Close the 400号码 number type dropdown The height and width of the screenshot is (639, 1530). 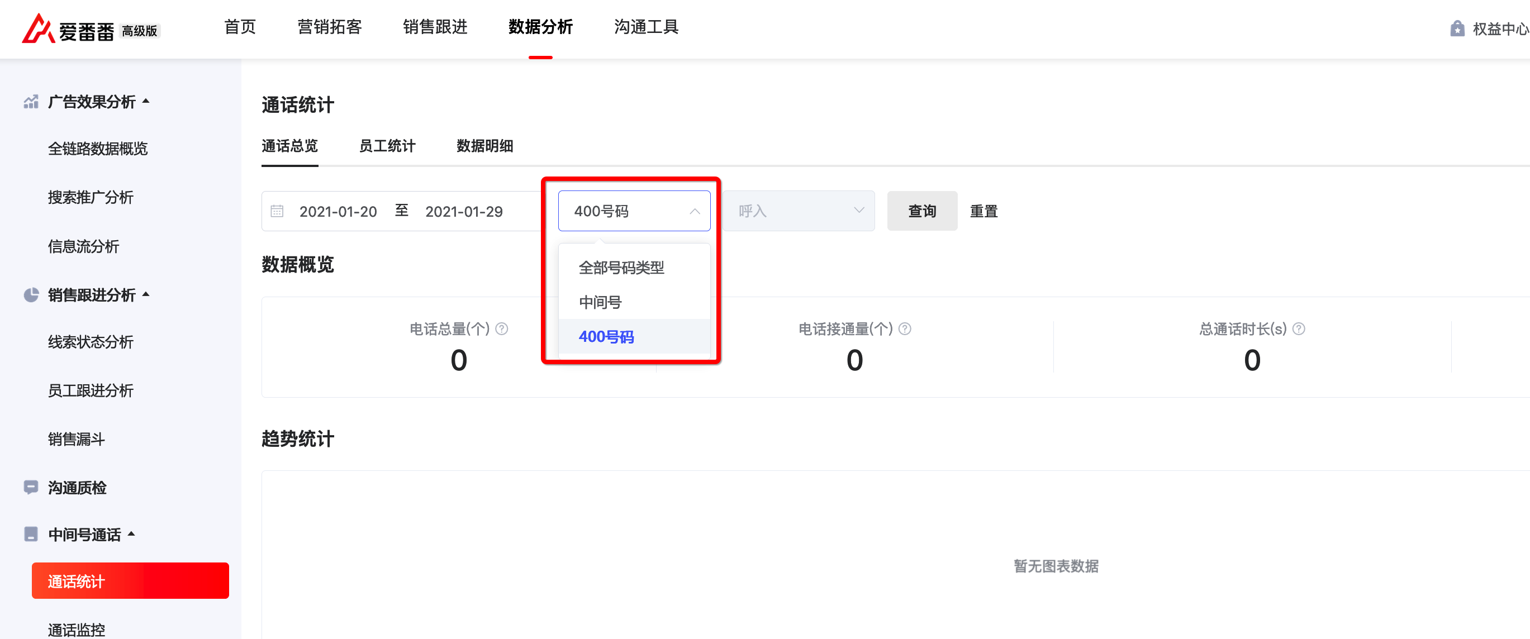(634, 211)
